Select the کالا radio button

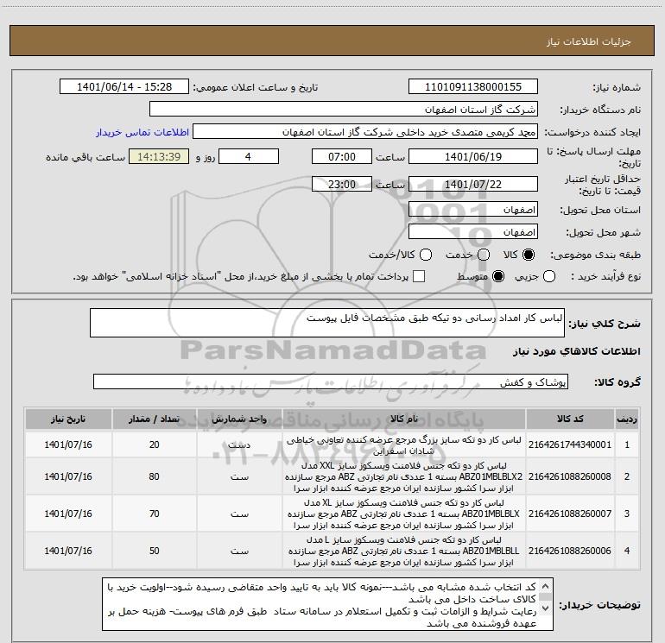coord(529,255)
